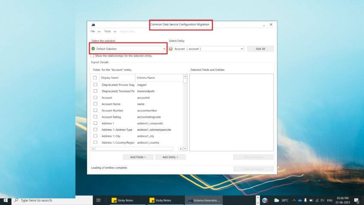Screen dimensions: 364x205
Task: Sort by Display Name column header
Action: (117, 78)
